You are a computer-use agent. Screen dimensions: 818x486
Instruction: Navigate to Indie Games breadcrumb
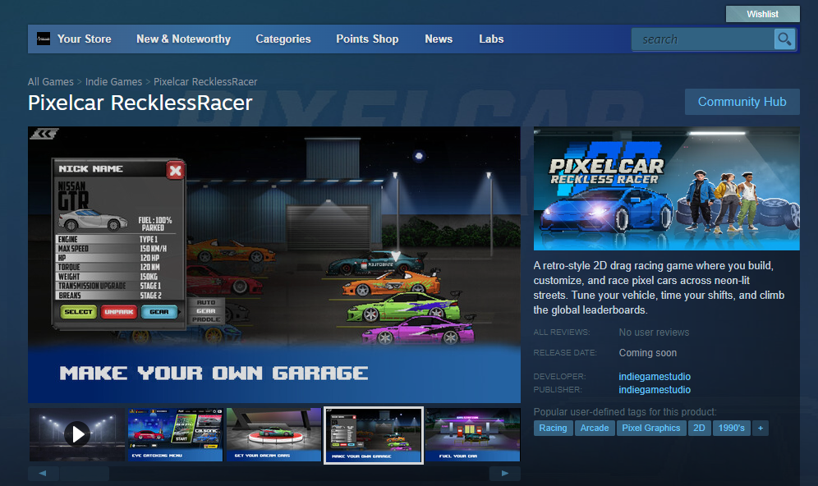[113, 82]
